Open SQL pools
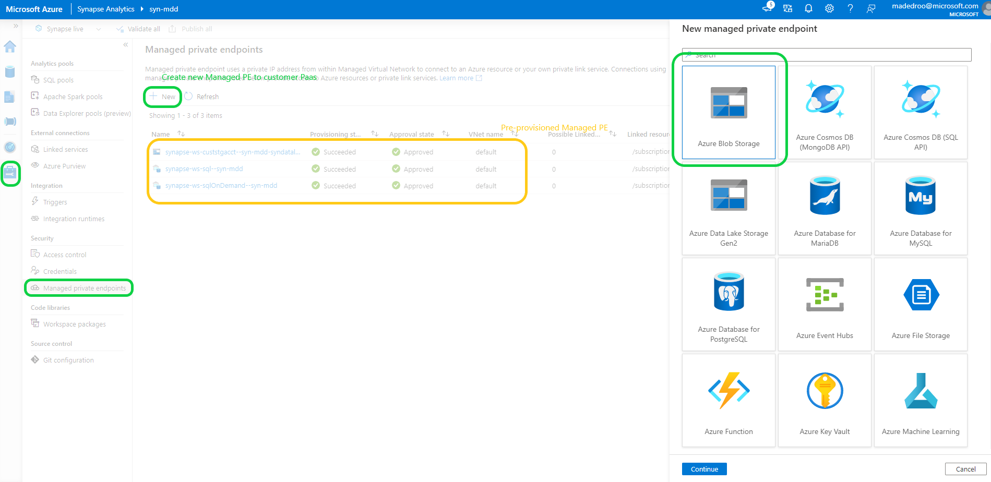 58,80
